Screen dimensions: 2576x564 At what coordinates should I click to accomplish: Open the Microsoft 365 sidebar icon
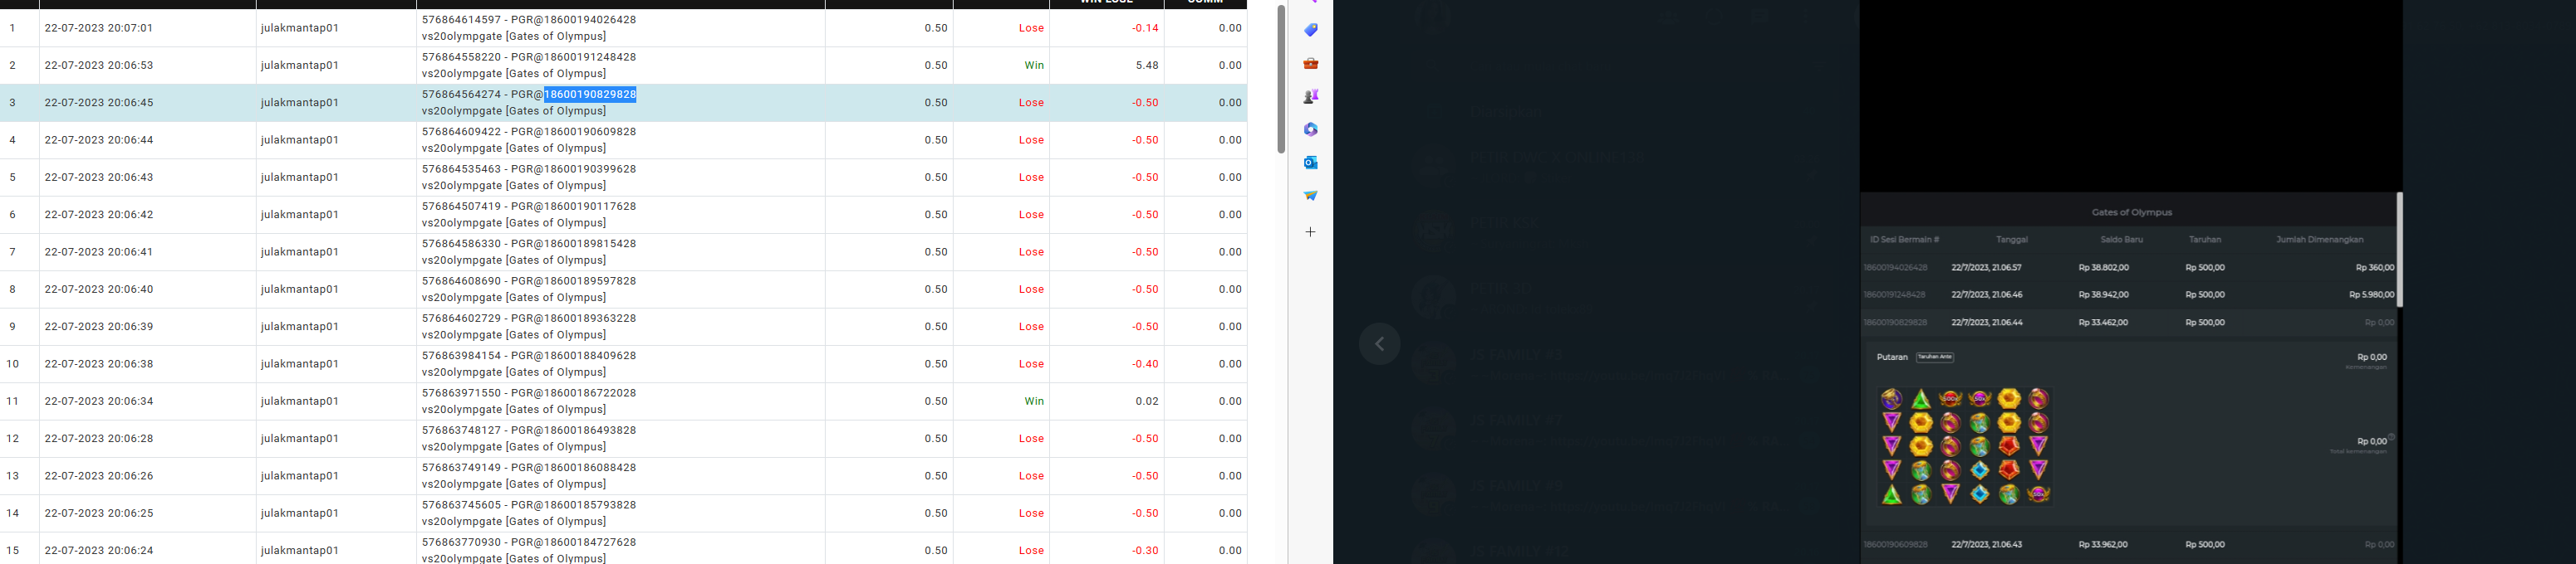click(1310, 129)
